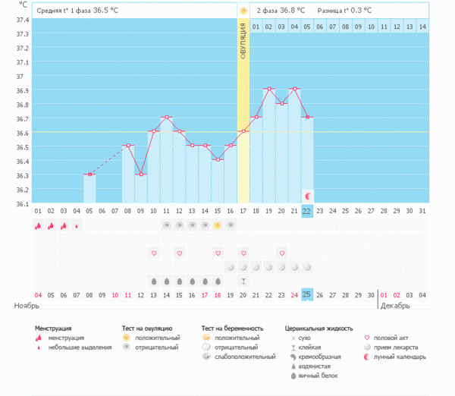This screenshot has height=396, width=455.
Task: Click the heart intercourse icon on day 10
Action: tap(153, 253)
